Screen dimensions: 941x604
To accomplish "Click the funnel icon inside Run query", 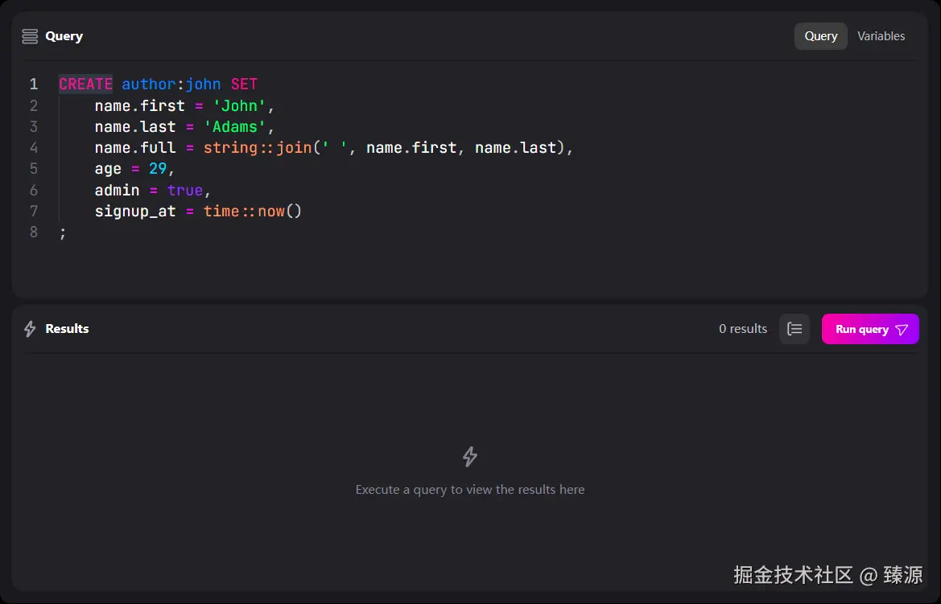I will (902, 330).
